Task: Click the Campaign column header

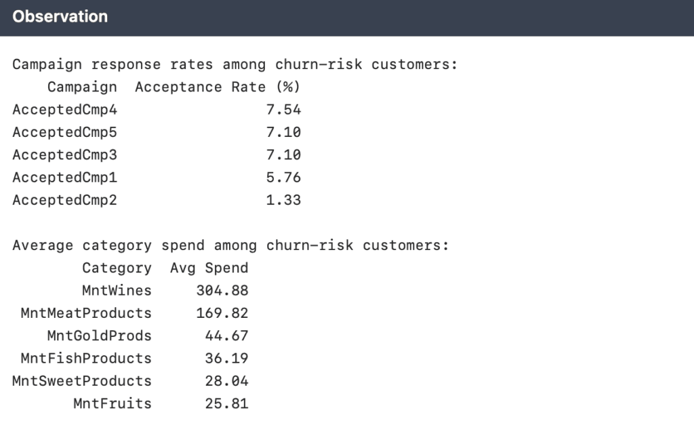Action: point(82,87)
